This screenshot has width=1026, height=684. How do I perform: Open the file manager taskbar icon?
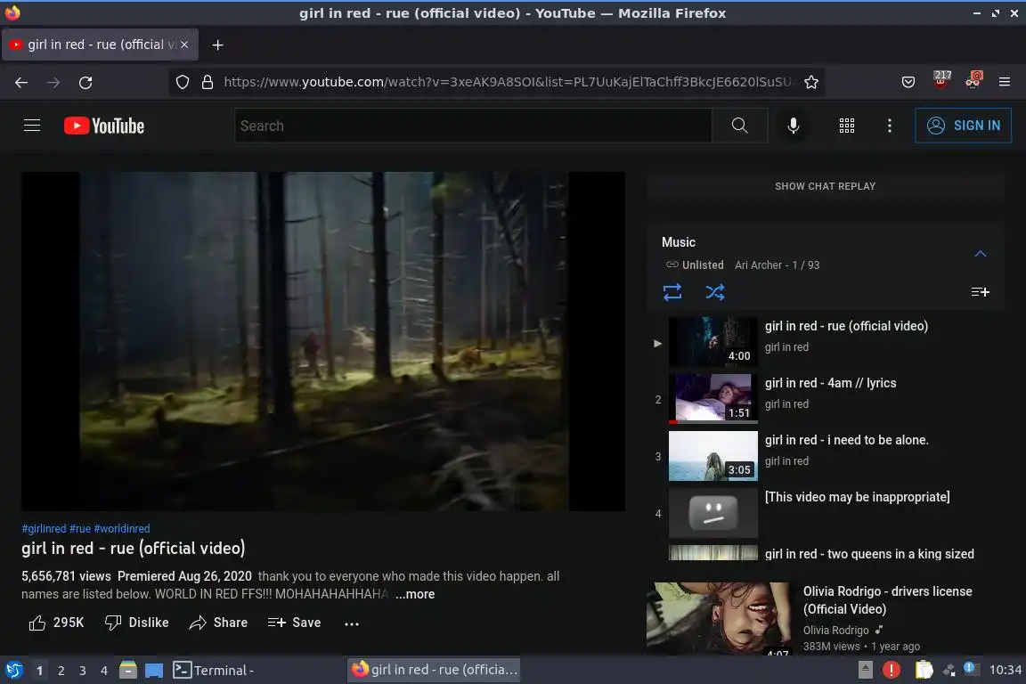click(128, 671)
